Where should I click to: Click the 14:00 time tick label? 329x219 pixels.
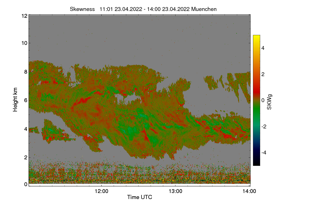click(249, 191)
